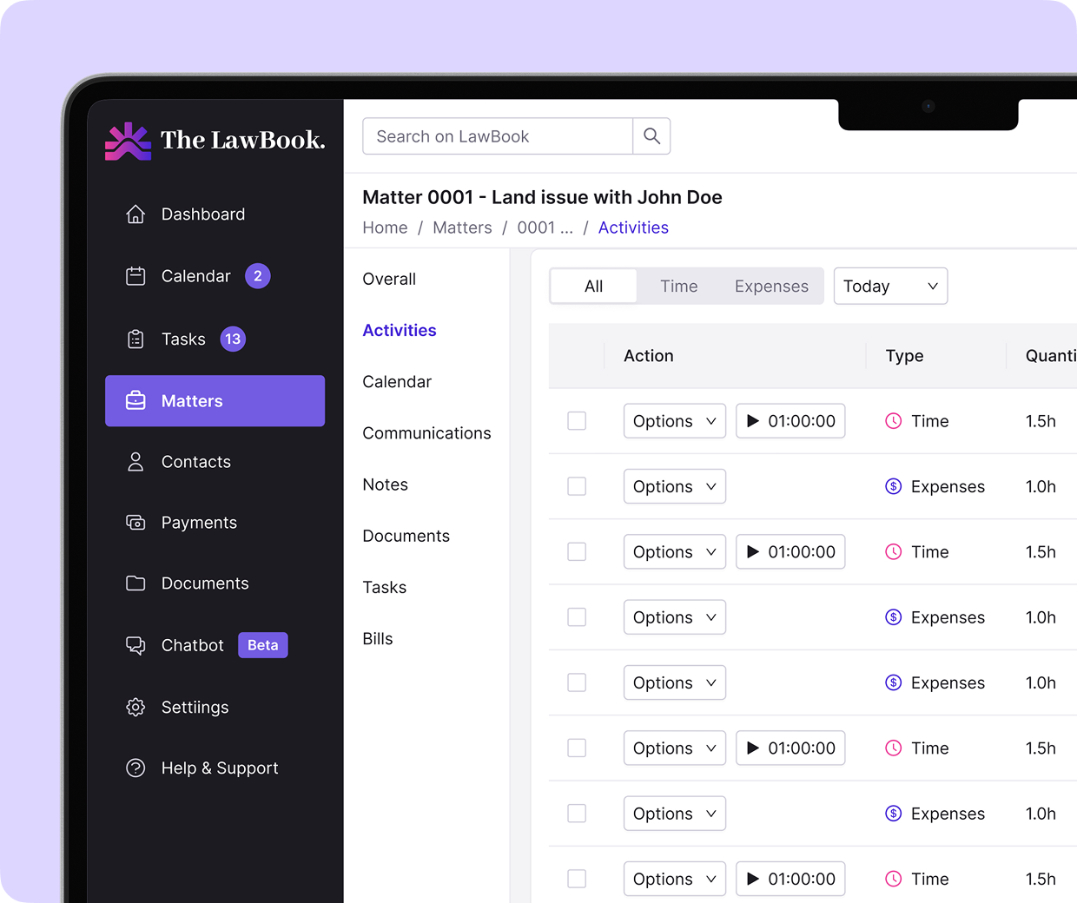The image size is (1077, 903).
Task: Click the 0001 ... breadcrumb link
Action: point(545,227)
